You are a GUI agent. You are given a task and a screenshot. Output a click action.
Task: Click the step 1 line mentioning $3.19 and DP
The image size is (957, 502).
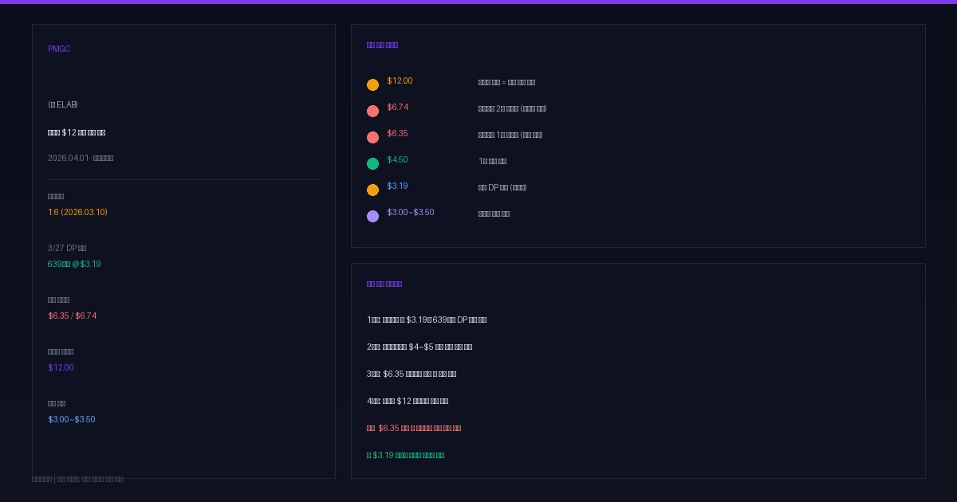427,320
